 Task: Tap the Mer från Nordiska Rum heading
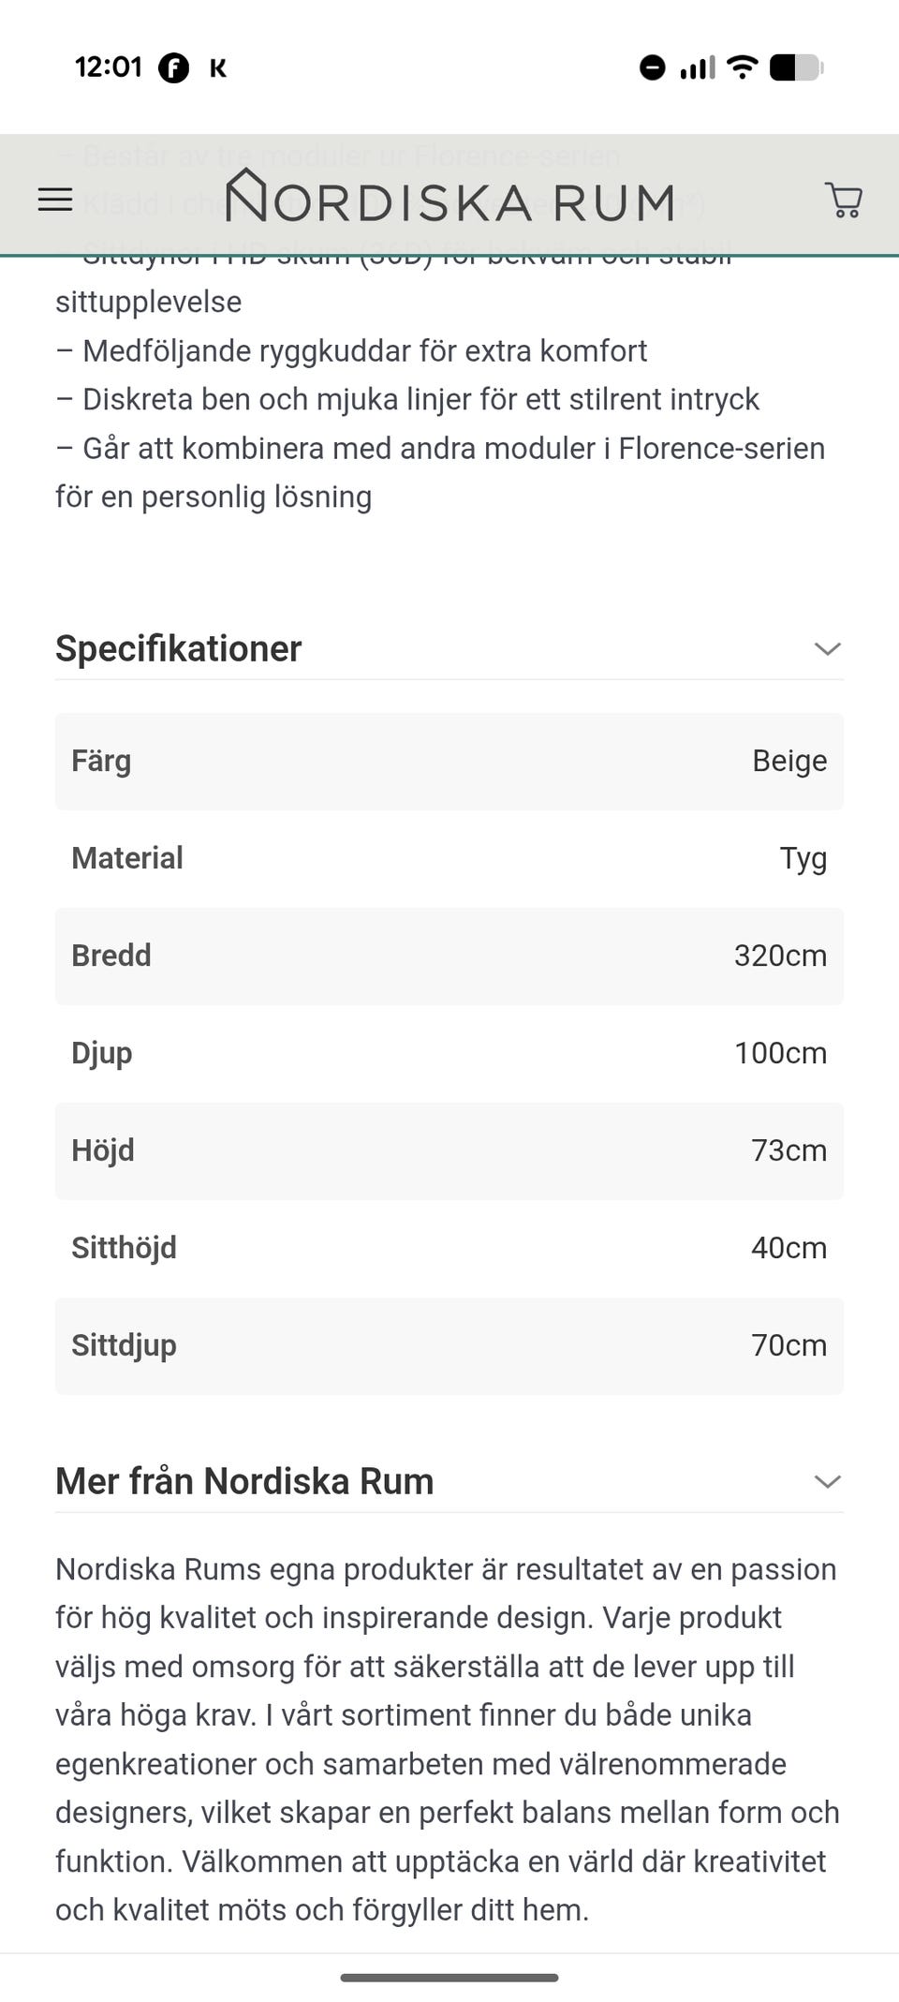pyautogui.click(x=244, y=1481)
